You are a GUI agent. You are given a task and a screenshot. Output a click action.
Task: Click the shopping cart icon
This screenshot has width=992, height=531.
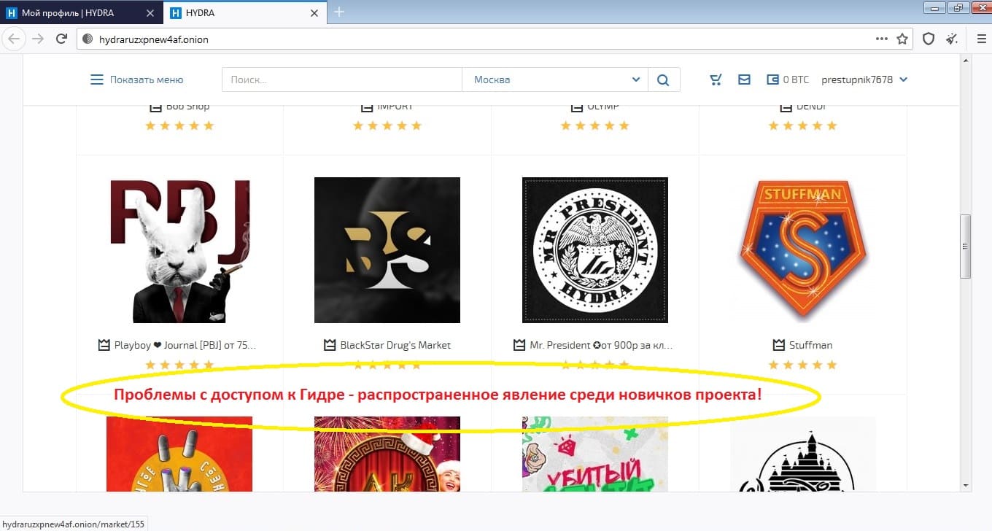(x=716, y=80)
